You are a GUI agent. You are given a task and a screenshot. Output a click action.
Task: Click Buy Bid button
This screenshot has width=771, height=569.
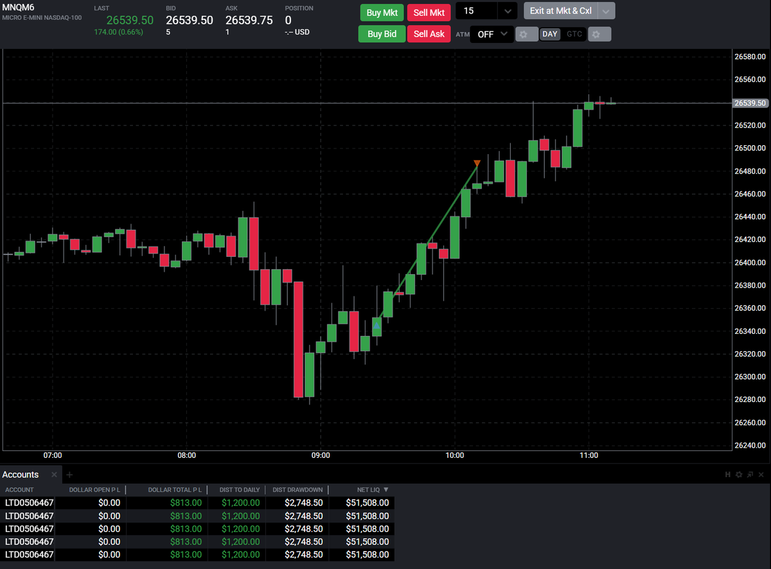[x=382, y=34]
